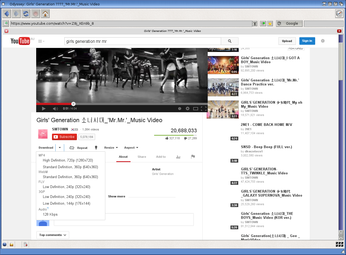Click the search magnifier button
Screen dimensions: 346x255
(x=230, y=41)
